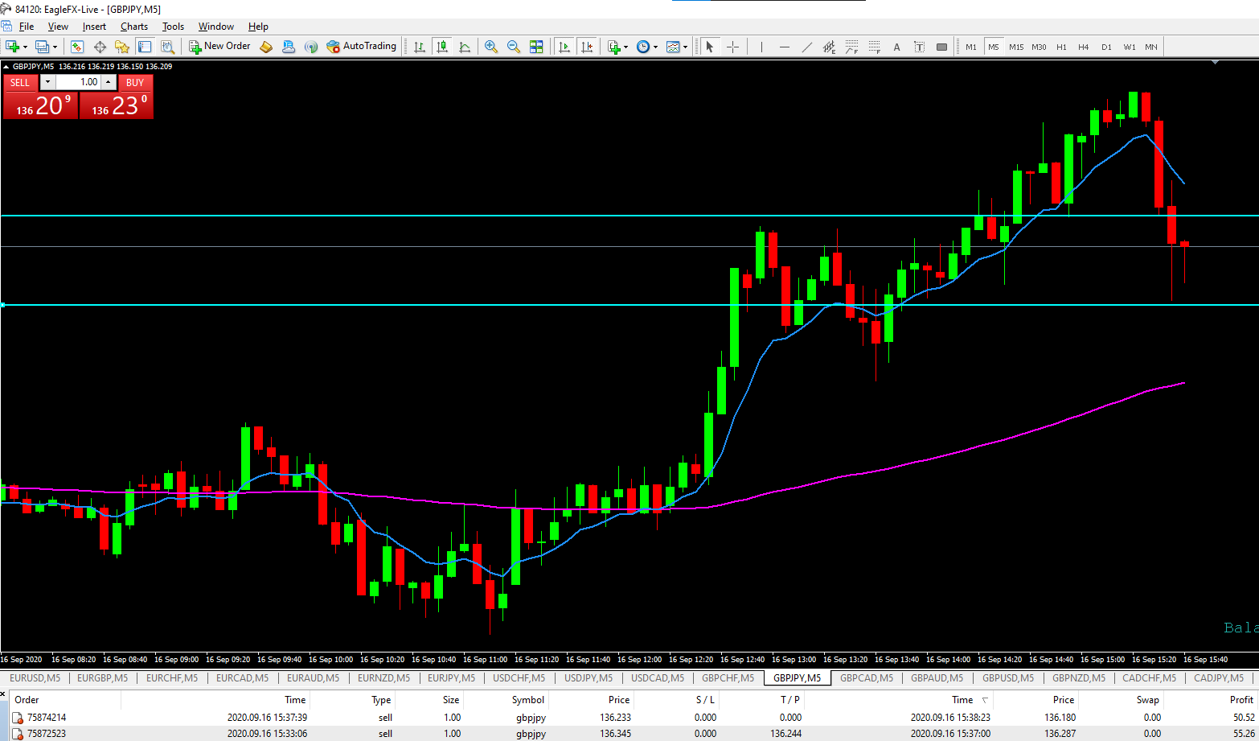Select the Equidistant Channel tool

830,47
